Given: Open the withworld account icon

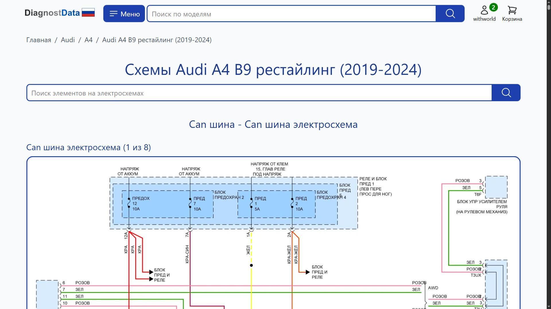Looking at the screenshot, I should (484, 13).
